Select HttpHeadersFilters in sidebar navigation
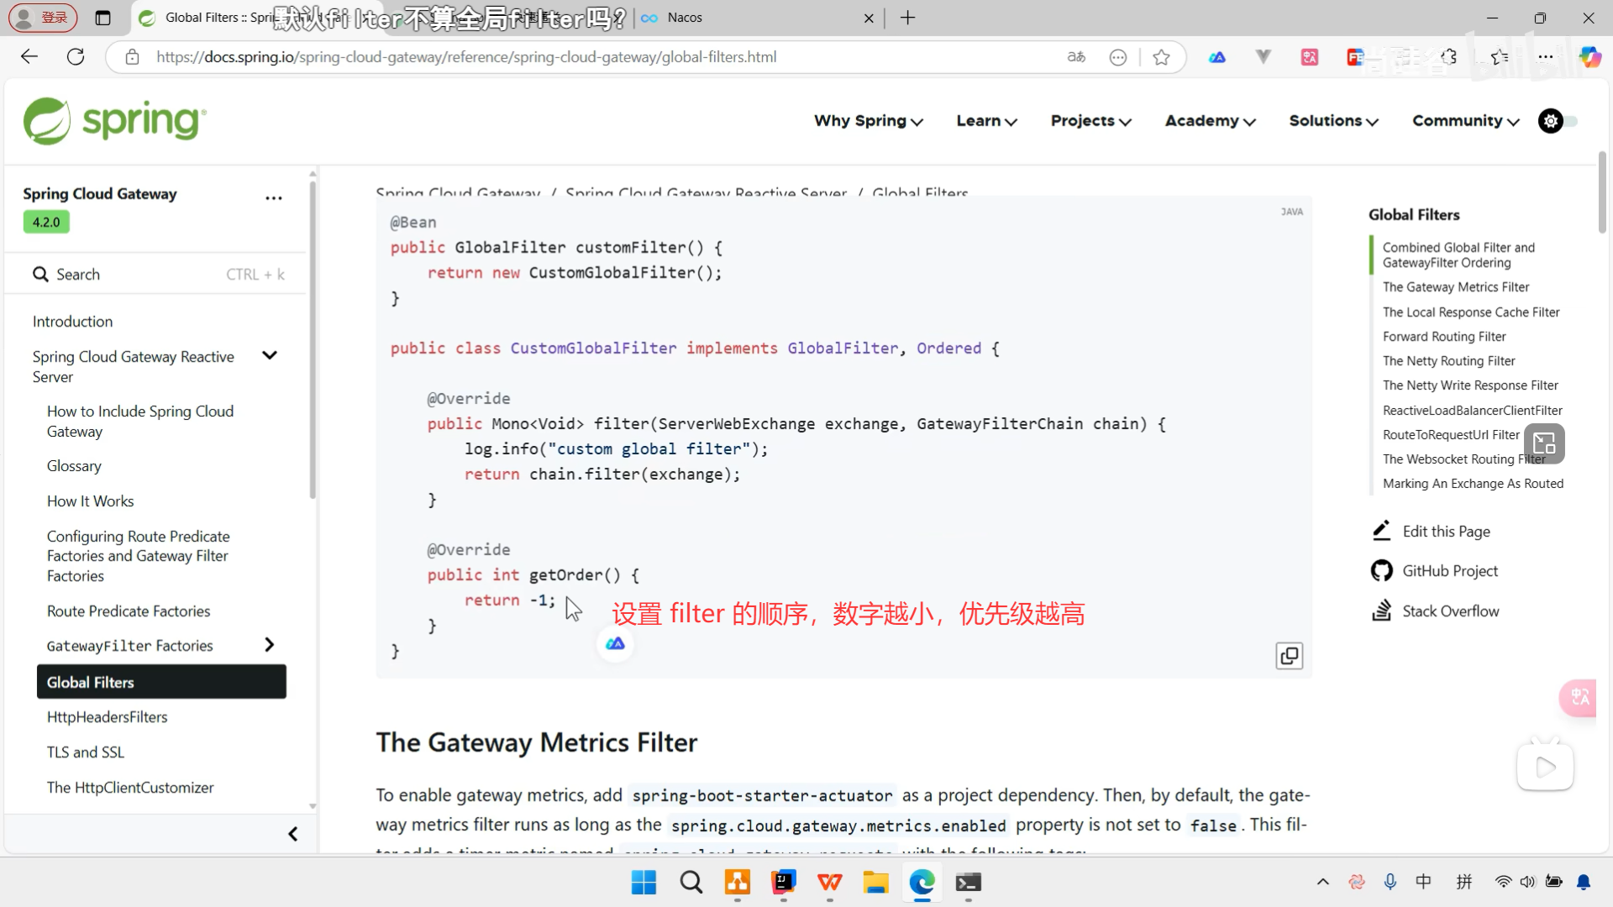Viewport: 1613px width, 907px height. click(107, 717)
